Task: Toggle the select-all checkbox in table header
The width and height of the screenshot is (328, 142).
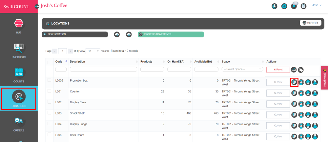Action: click(50, 62)
